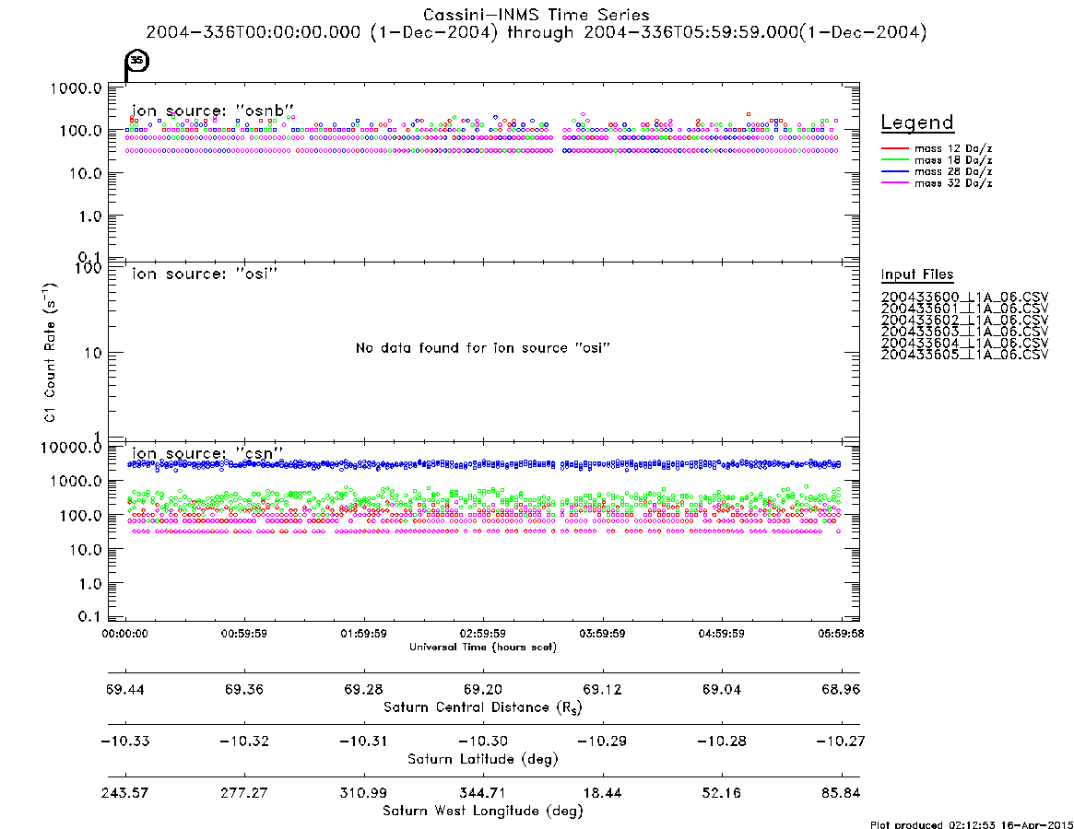Select file 200433602_L1A_06.CSV
The width and height of the screenshot is (1074, 829).
point(964,321)
